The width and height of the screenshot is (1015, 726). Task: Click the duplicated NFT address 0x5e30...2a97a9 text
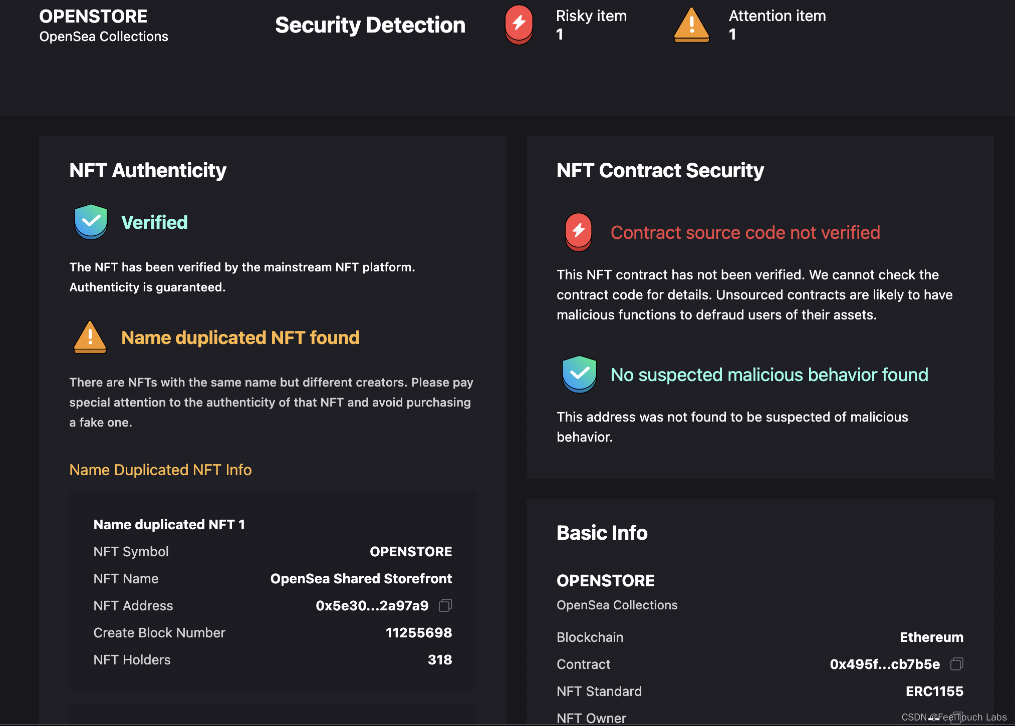point(372,605)
